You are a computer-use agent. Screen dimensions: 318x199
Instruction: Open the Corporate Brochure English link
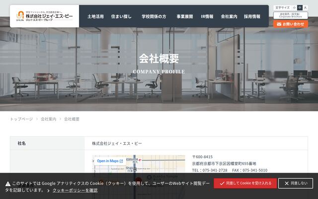click(290, 15)
